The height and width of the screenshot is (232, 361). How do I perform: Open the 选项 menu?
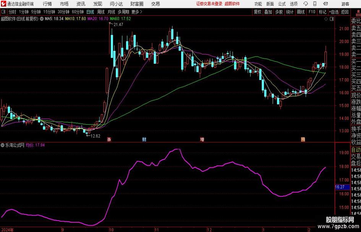point(293,4)
